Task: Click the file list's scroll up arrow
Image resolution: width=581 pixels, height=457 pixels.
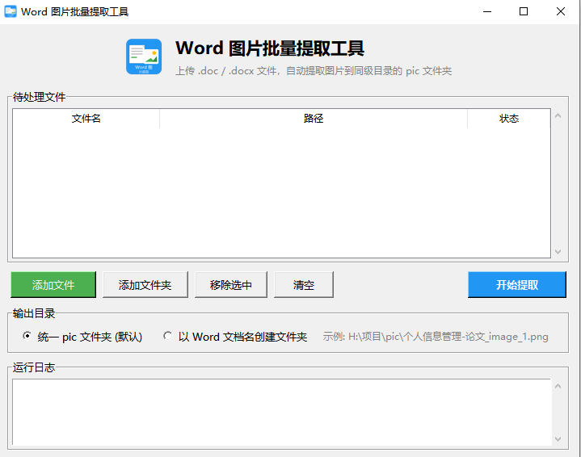Action: (x=558, y=116)
